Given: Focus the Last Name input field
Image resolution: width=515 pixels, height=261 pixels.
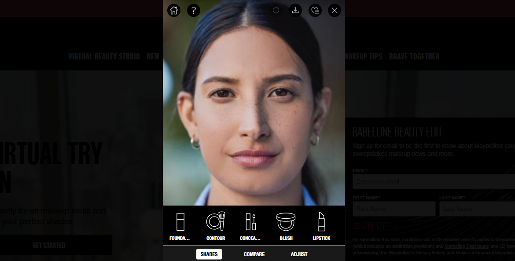Looking at the screenshot, I should tap(477, 209).
